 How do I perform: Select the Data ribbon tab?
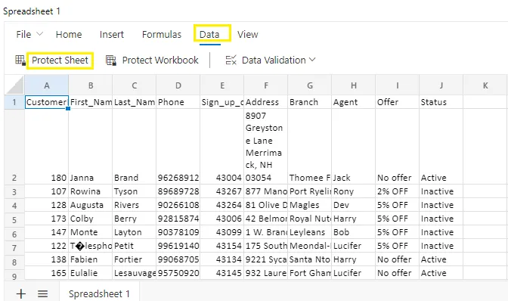[x=209, y=34]
